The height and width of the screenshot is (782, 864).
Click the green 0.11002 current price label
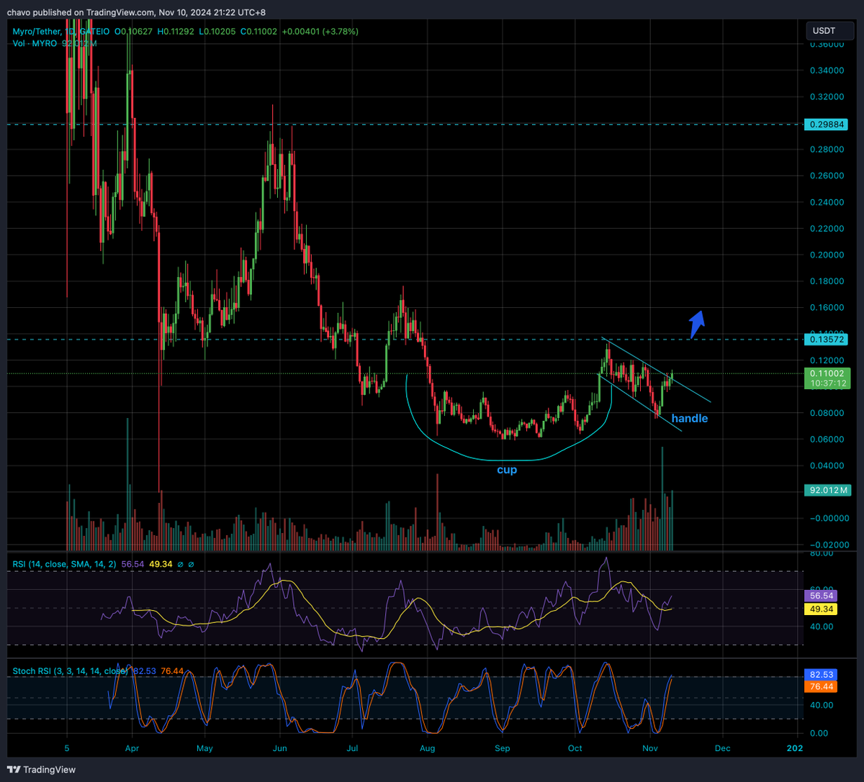827,378
